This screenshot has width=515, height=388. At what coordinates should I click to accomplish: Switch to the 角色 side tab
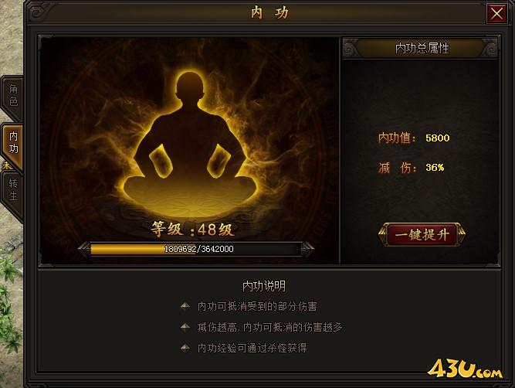pyautogui.click(x=13, y=95)
